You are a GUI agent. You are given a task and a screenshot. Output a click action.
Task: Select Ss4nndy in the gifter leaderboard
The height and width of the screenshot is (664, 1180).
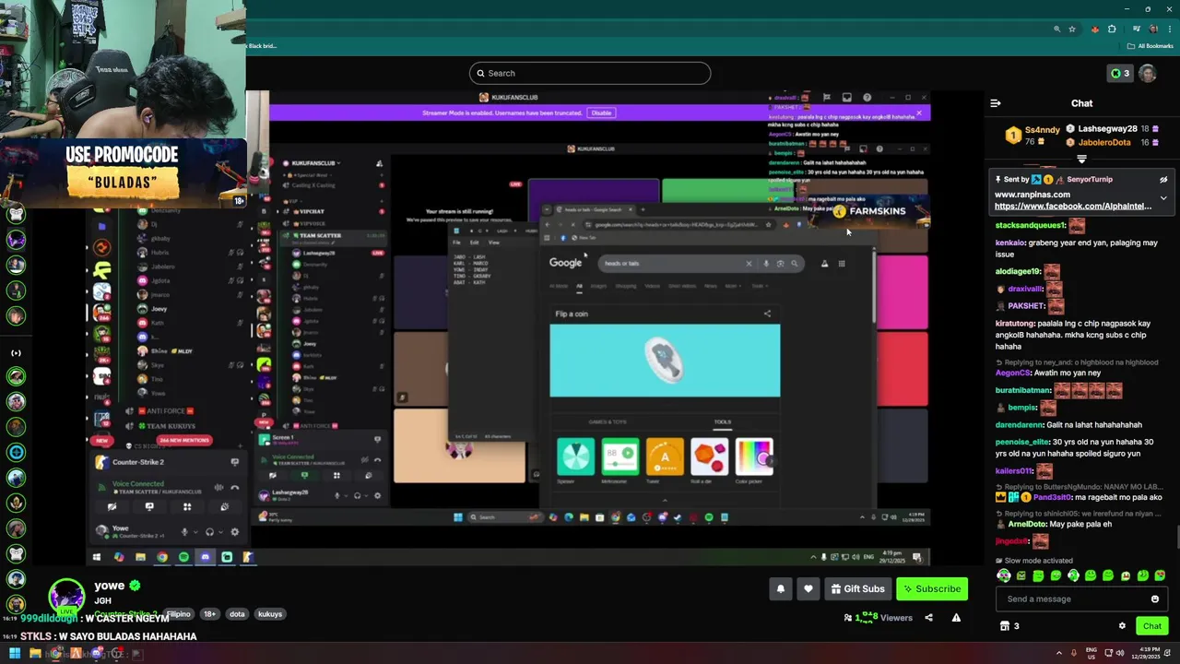1043,130
